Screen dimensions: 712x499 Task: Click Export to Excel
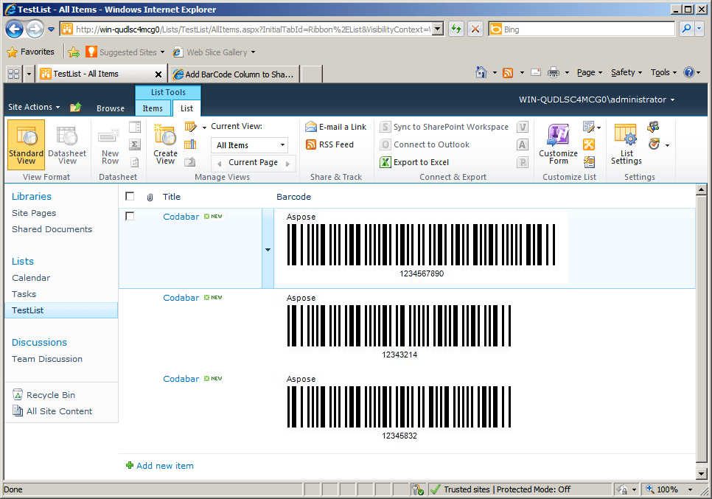click(414, 162)
